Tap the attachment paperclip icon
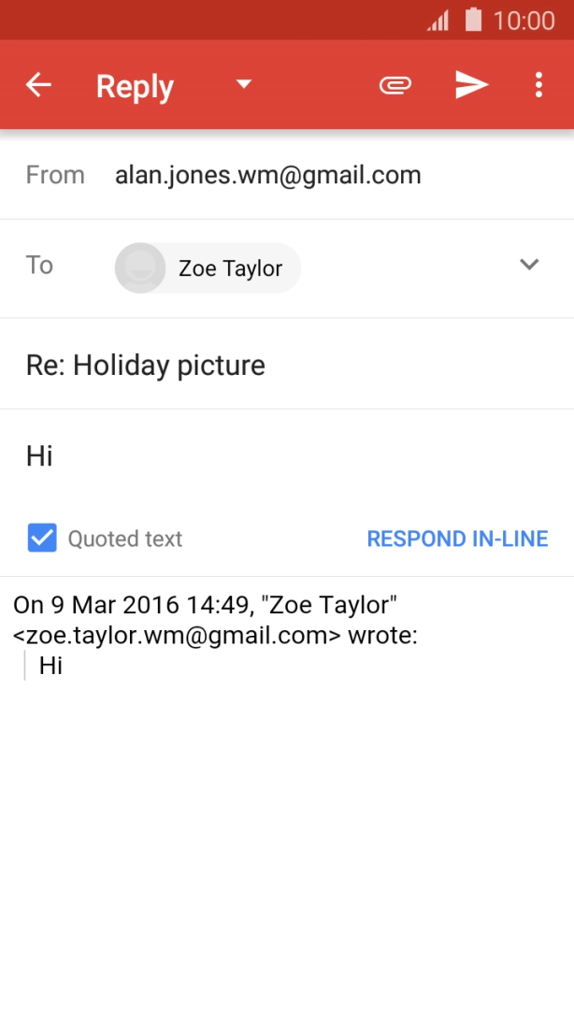The width and height of the screenshot is (574, 1021). point(395,84)
